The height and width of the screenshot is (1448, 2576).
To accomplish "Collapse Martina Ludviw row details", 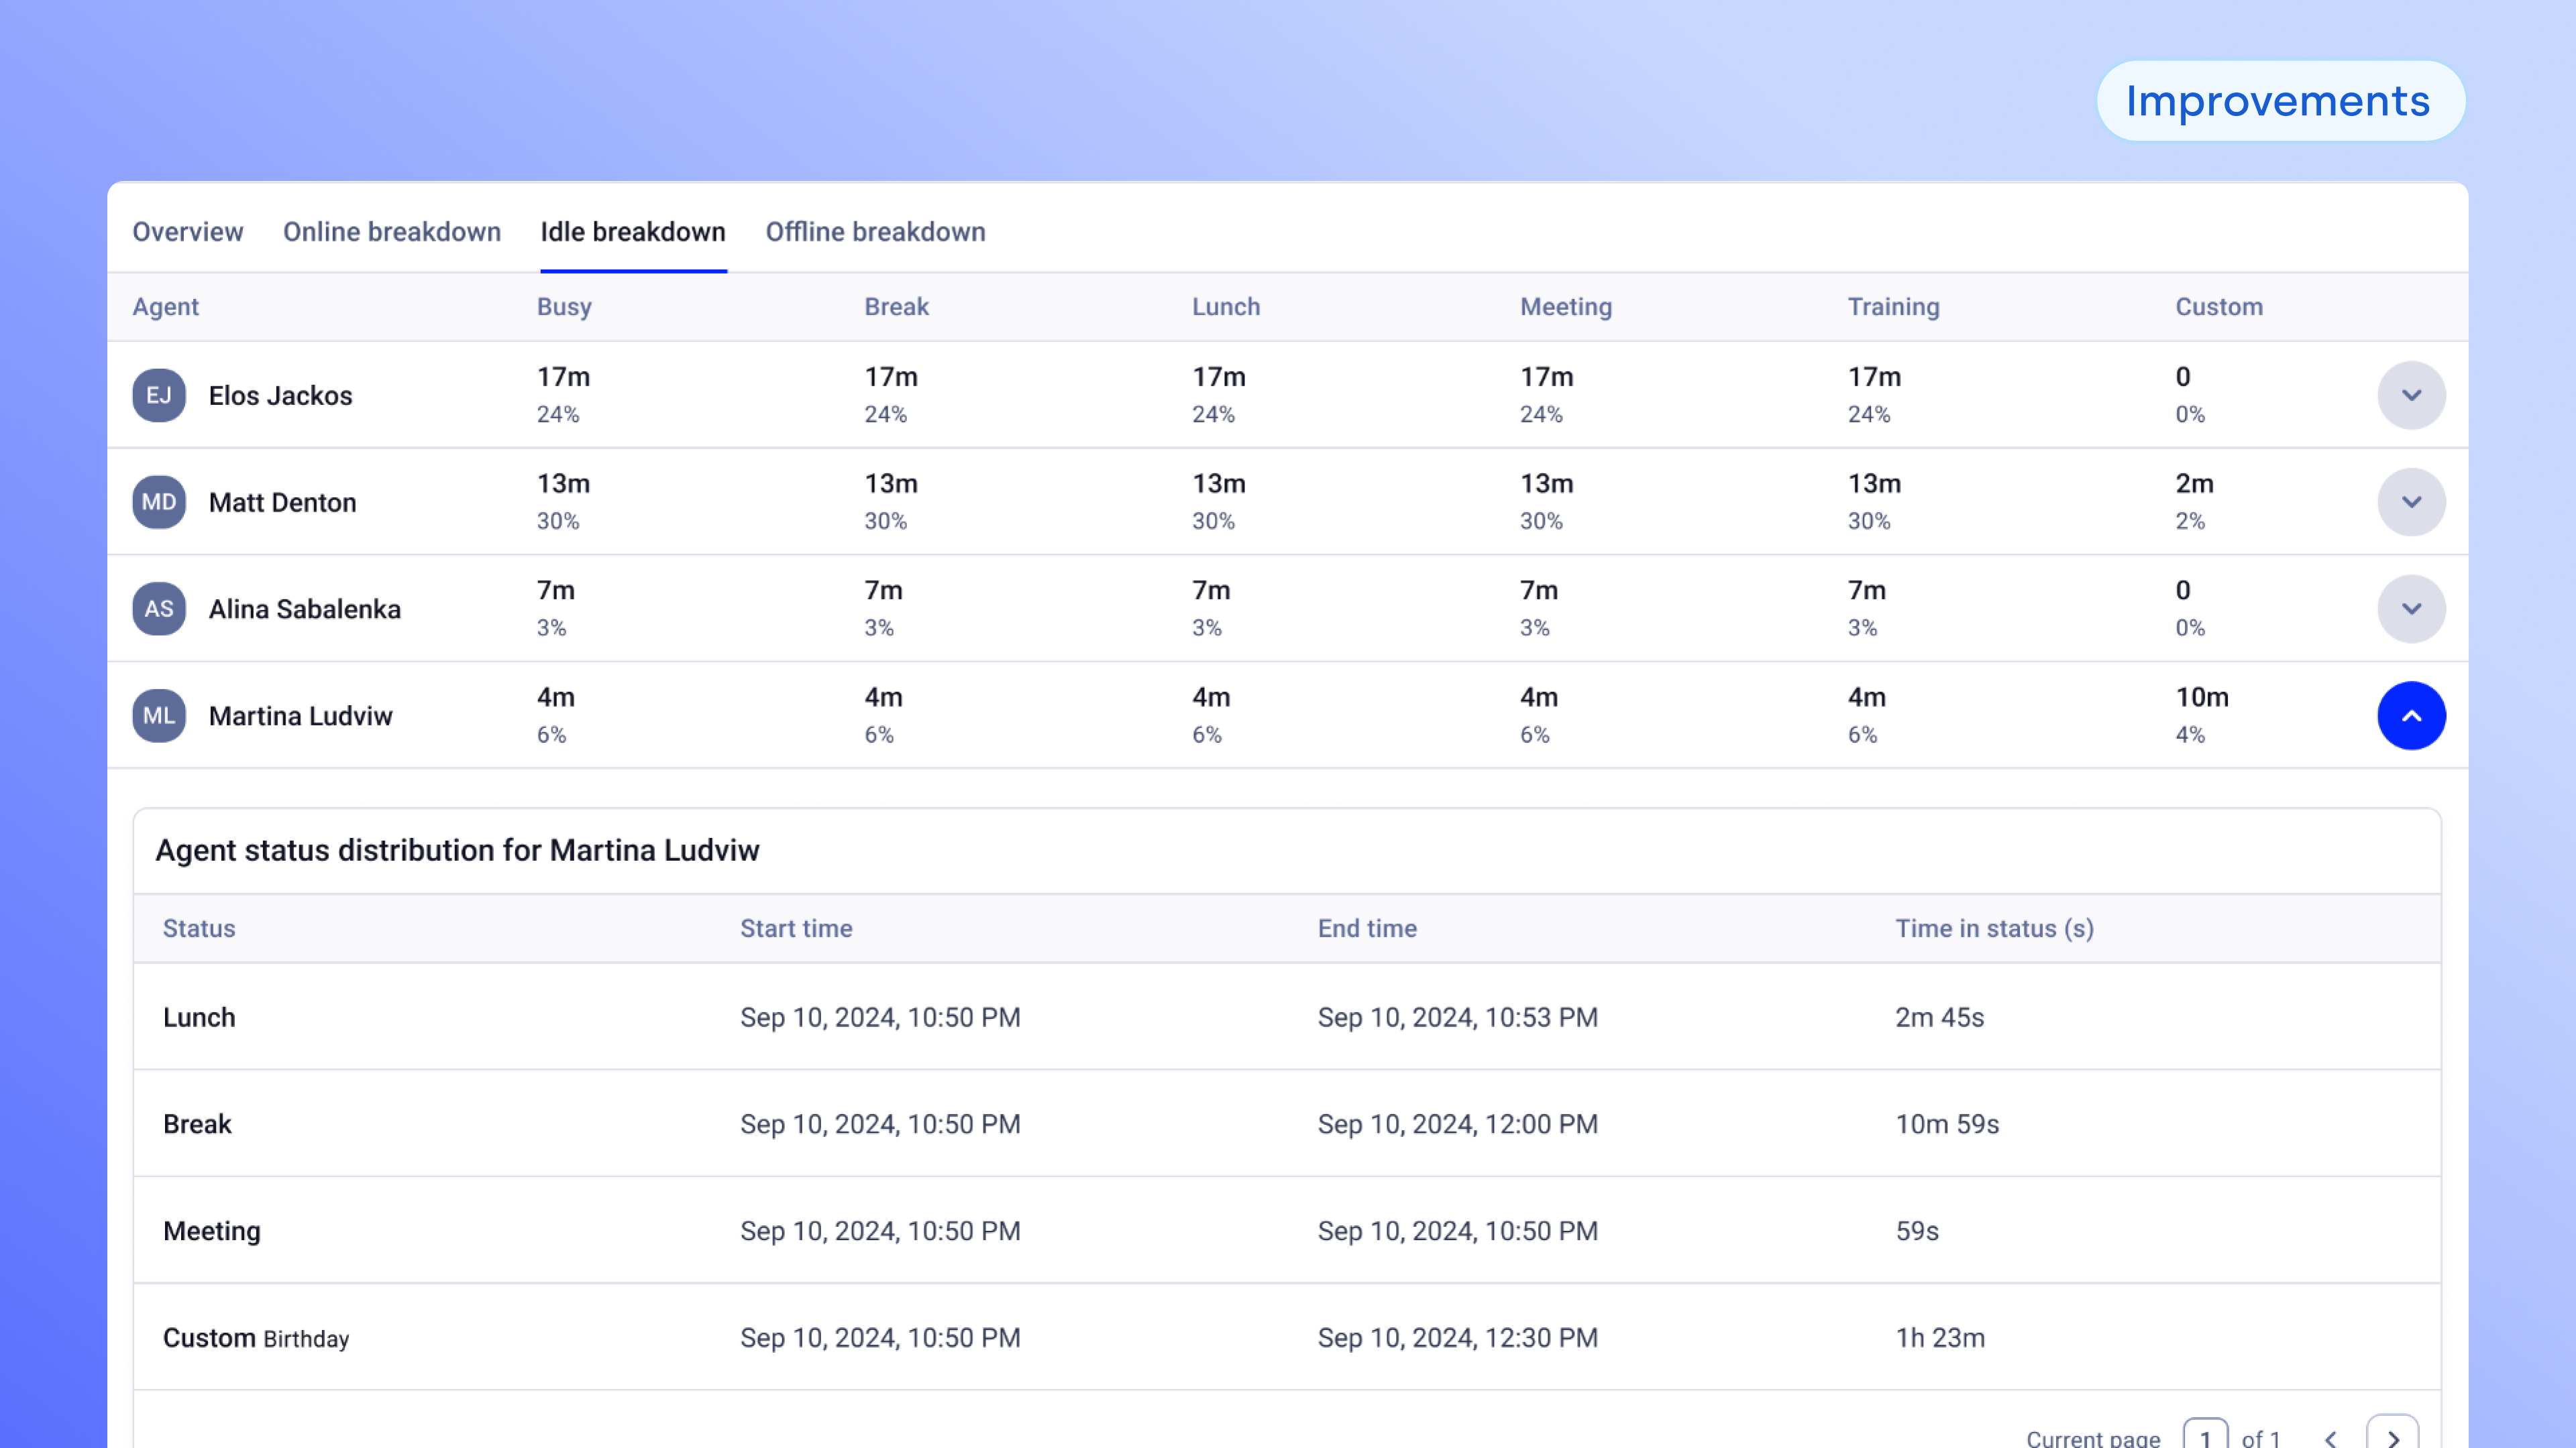I will [2411, 715].
